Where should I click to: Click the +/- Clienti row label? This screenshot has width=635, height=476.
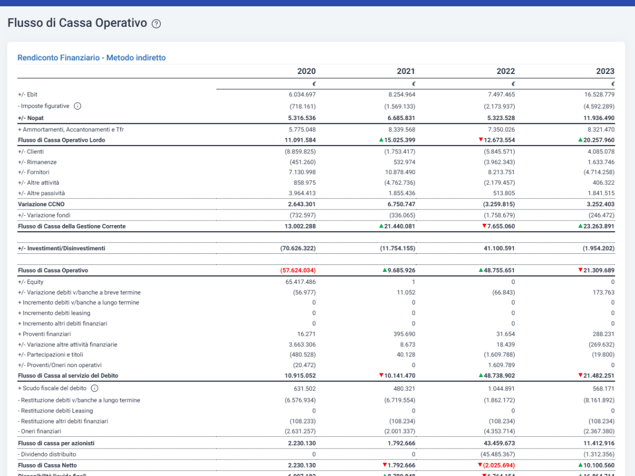(x=31, y=152)
